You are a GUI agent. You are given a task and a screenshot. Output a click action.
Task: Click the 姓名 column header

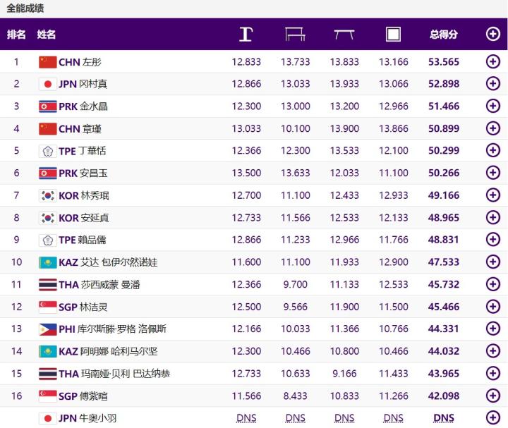(47, 34)
